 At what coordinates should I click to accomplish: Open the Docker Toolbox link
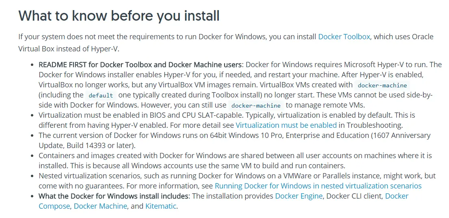[x=344, y=37]
